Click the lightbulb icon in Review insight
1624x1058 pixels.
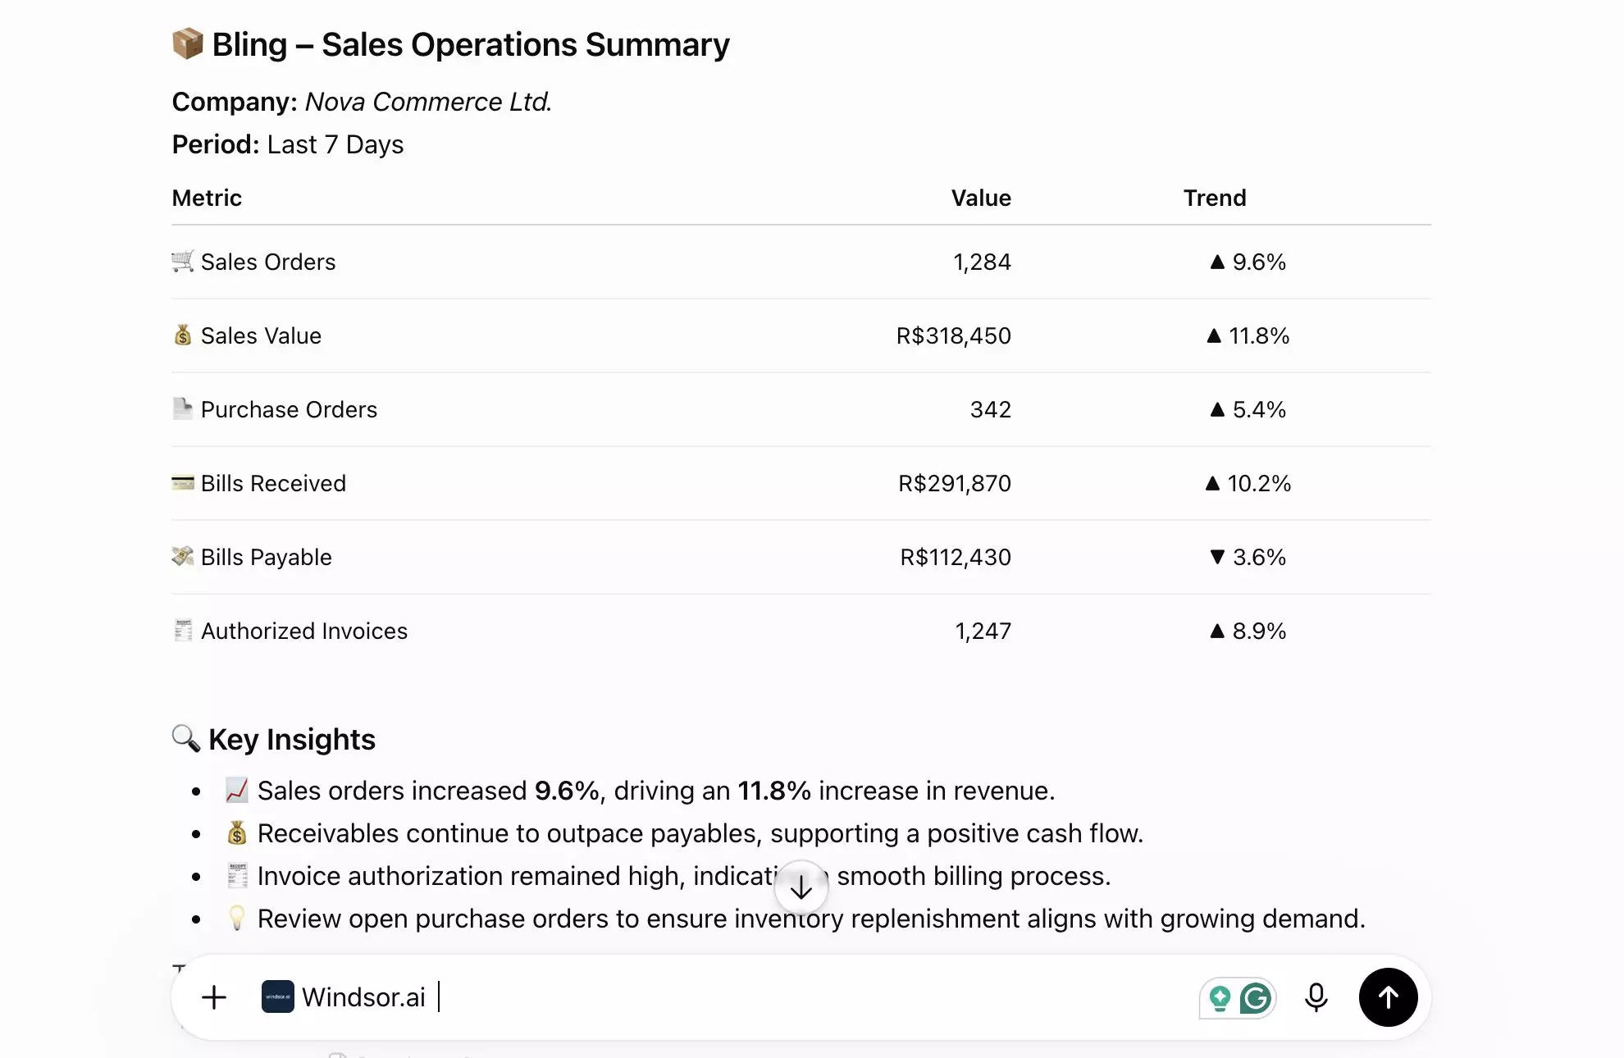(x=237, y=918)
